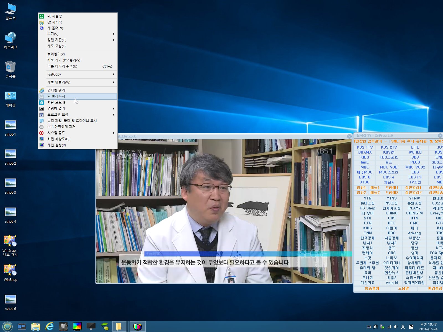Screen dimensions: 443x332
Task: Select the orange 드라마2 channel
Action: pyautogui.click(x=392, y=193)
